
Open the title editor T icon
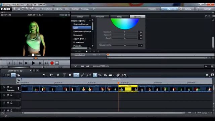64,75
